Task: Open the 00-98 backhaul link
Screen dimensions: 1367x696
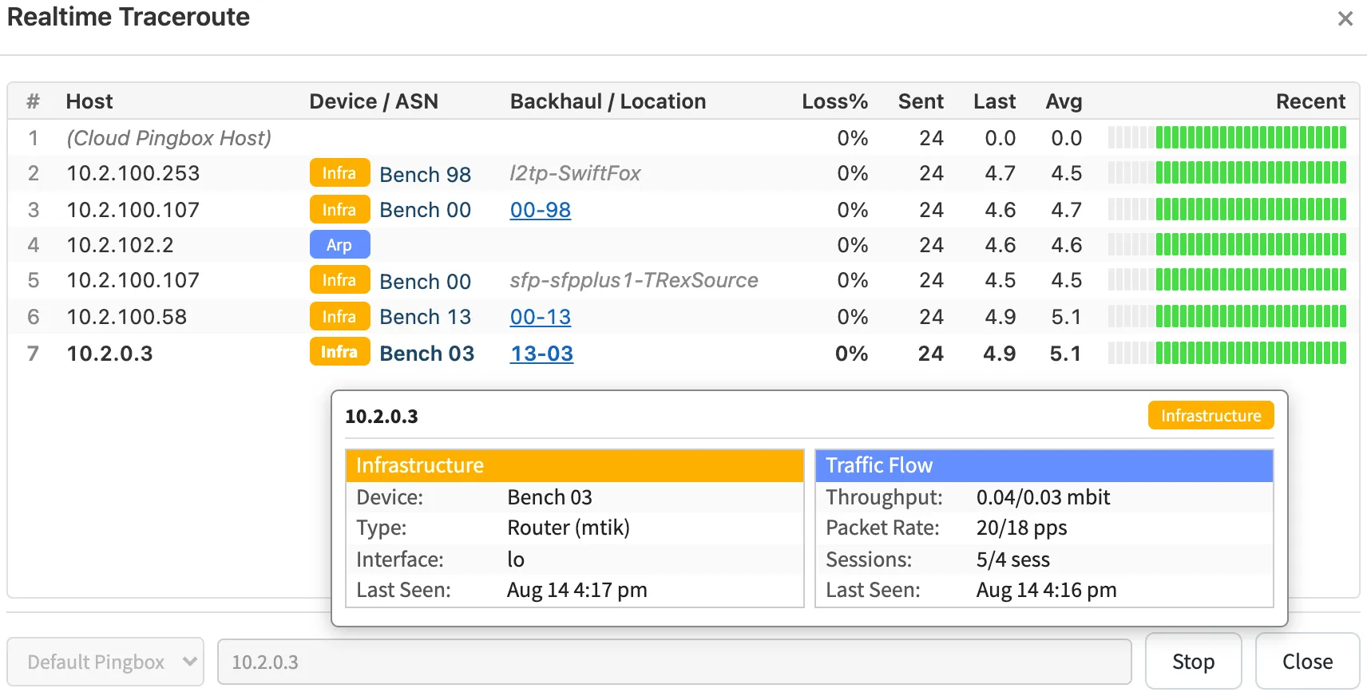Action: coord(541,210)
